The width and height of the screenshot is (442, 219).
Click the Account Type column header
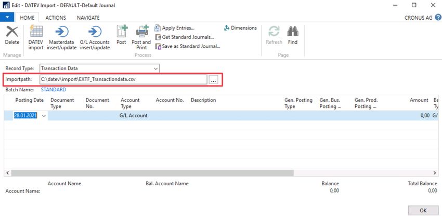(x=130, y=103)
